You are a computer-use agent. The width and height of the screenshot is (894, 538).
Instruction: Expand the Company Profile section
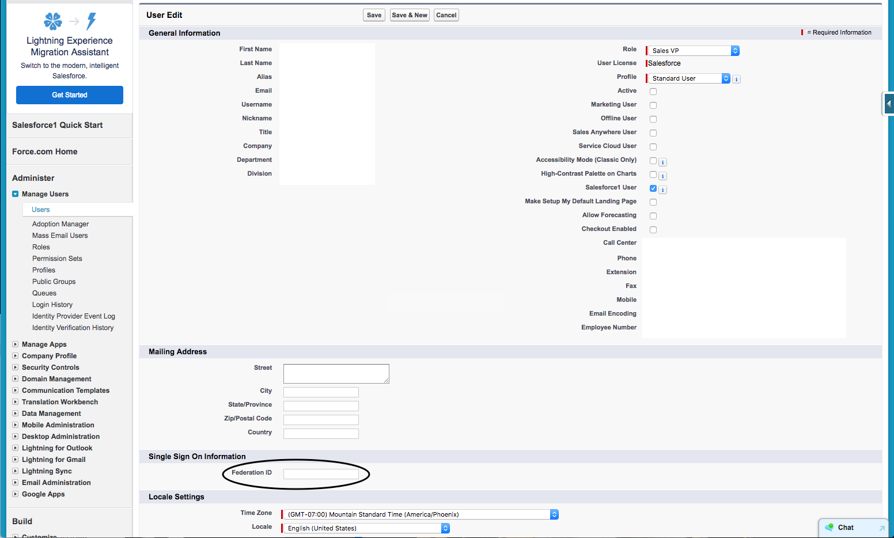pyautogui.click(x=16, y=356)
